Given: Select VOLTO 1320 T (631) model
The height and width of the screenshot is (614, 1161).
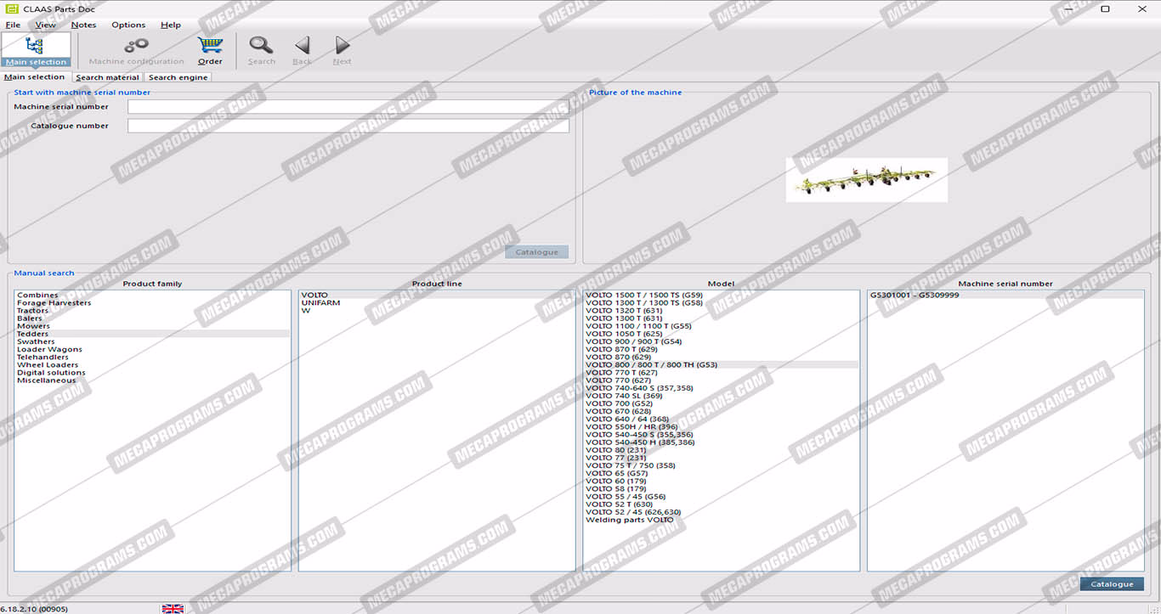Looking at the screenshot, I should [x=623, y=311].
